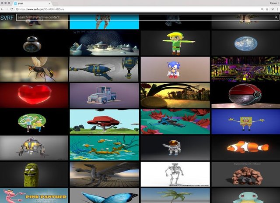Screen dimensions: 280x203
Task: Open the white skeleton figure thumbnail
Action: coord(175,174)
